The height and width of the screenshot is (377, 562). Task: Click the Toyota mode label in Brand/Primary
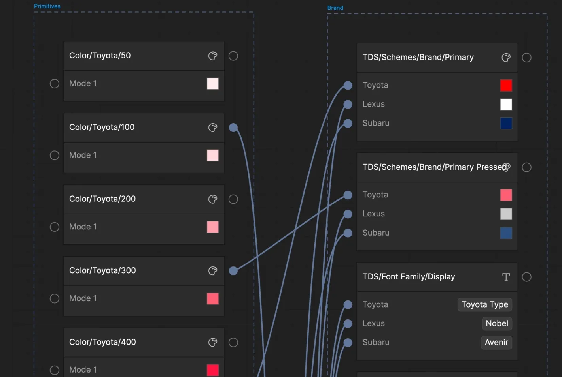point(375,85)
